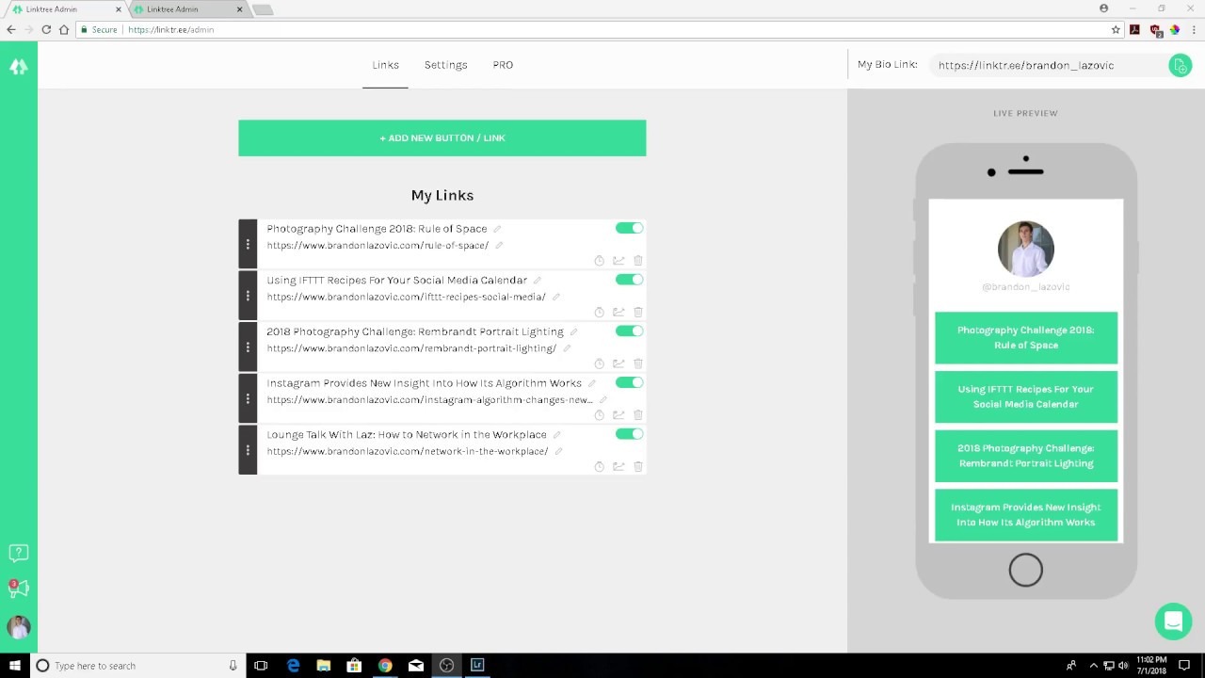Edit title pencil for Rembrandt Portrait Lighting link
1205x678 pixels.
573,331
